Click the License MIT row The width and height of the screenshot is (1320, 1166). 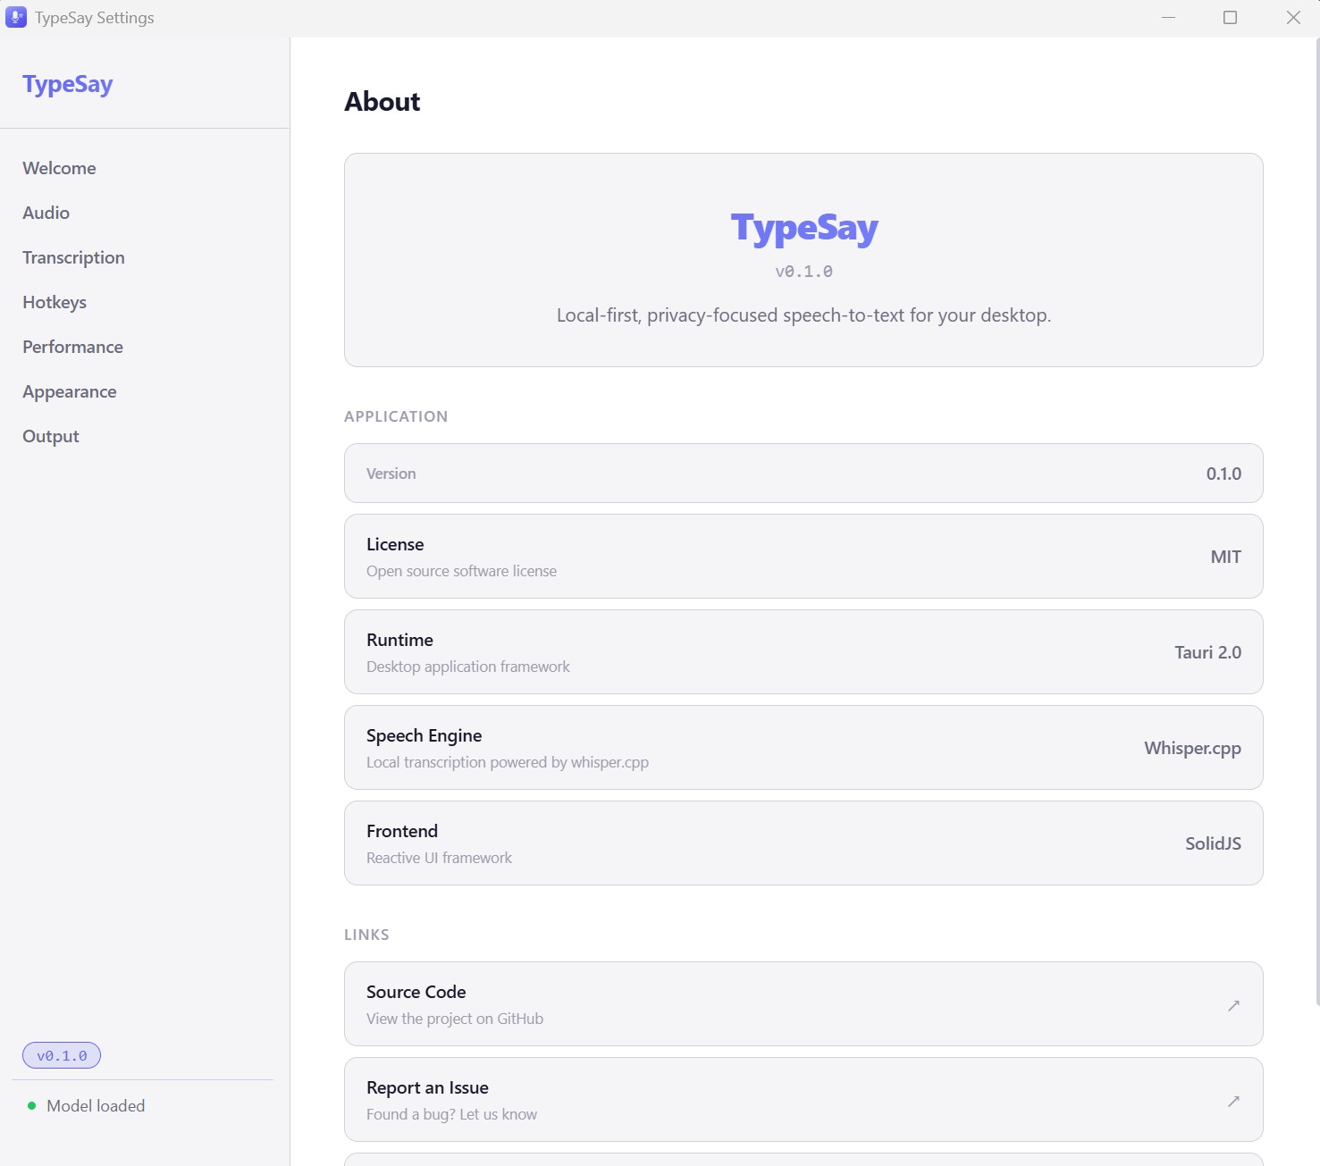(803, 556)
